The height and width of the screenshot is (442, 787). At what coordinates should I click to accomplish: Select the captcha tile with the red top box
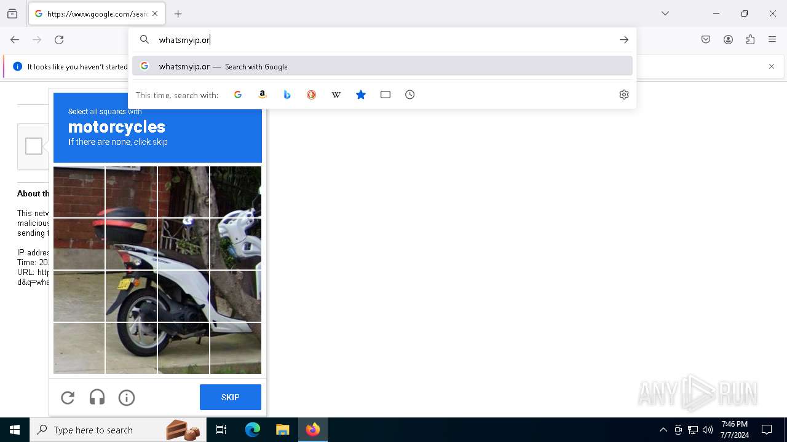click(x=131, y=244)
